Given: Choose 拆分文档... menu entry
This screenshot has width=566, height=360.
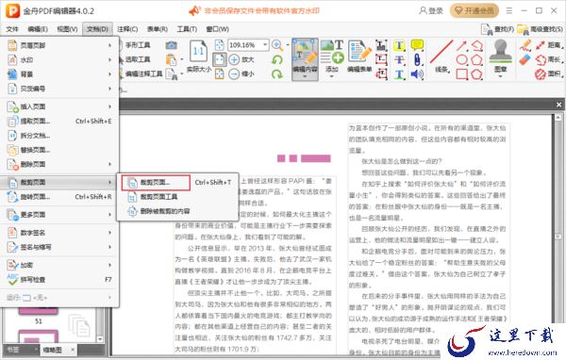Looking at the screenshot, I should (60, 136).
